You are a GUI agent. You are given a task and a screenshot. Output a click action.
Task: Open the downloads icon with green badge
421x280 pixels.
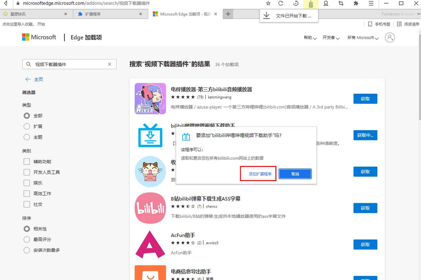311,4
